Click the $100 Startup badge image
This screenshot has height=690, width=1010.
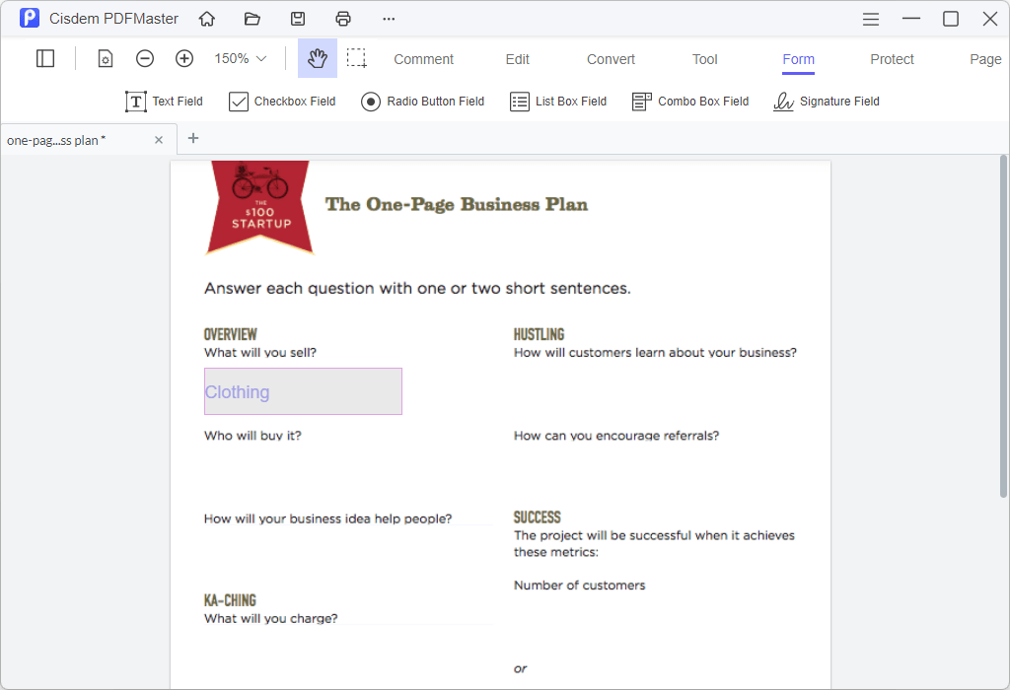point(259,207)
